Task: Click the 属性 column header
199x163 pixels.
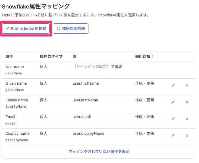Action: (9, 57)
